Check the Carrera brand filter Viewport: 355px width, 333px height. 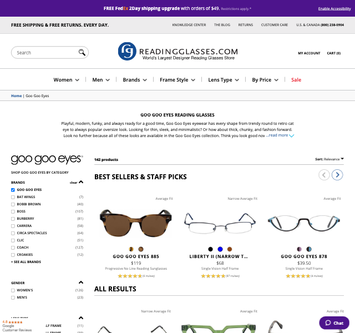pyautogui.click(x=13, y=226)
